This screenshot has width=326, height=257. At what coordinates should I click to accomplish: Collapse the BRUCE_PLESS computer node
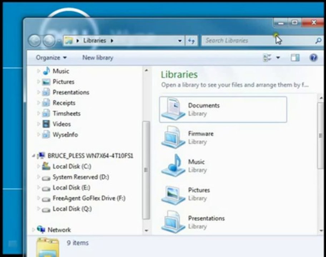click(x=34, y=156)
